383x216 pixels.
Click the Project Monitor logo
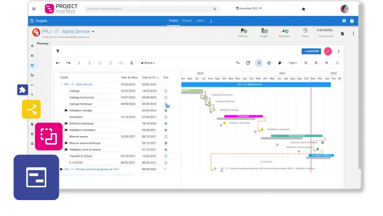[61, 9]
